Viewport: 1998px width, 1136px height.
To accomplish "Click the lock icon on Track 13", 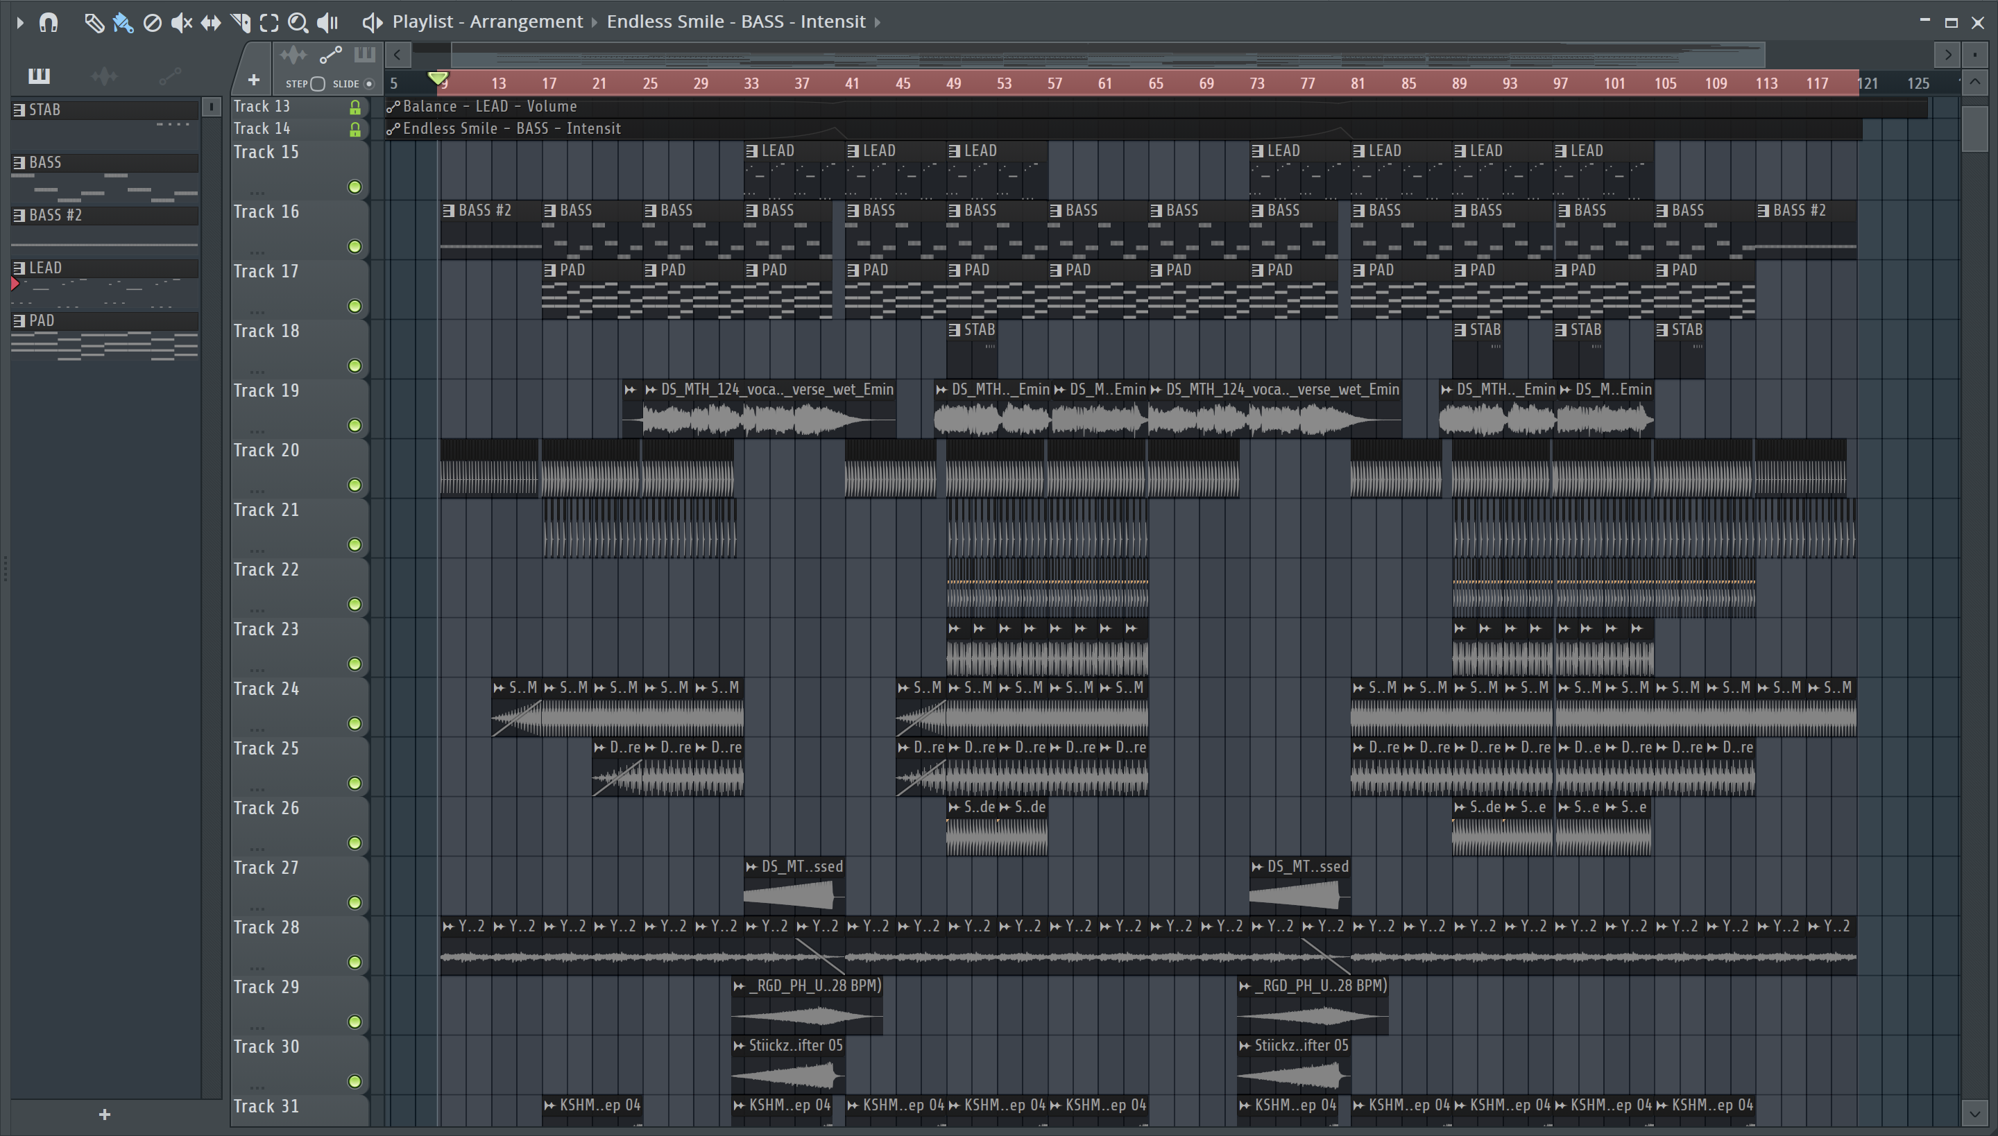I will coord(355,107).
